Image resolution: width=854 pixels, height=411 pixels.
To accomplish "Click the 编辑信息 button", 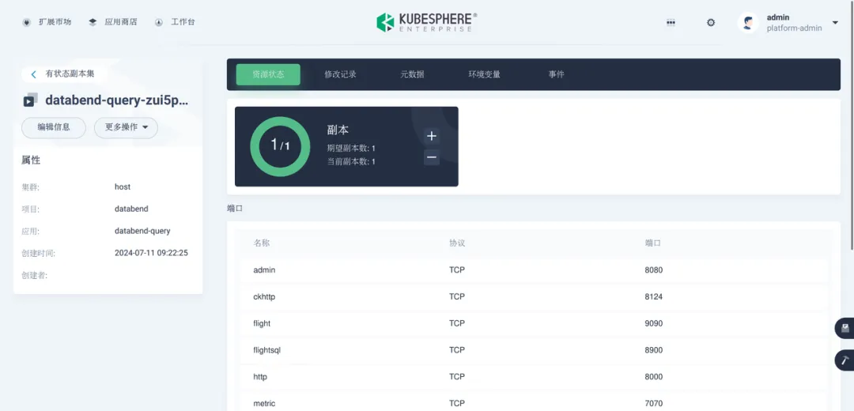I will (x=54, y=127).
